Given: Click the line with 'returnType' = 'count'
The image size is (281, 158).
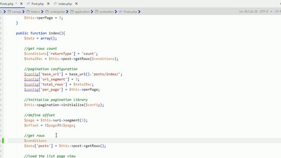Looking at the screenshot, I should (61, 54).
